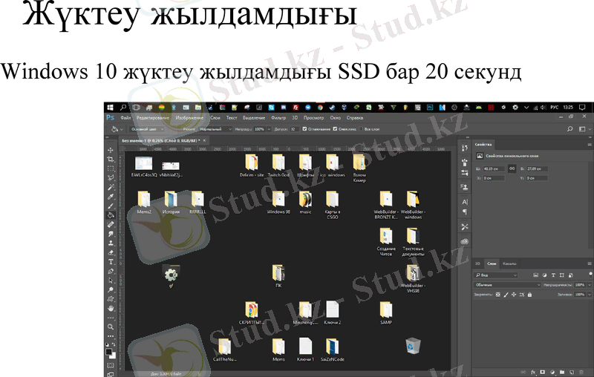594x377 pixels.
Task: Switch to the 3D panel tab
Action: pos(477,263)
